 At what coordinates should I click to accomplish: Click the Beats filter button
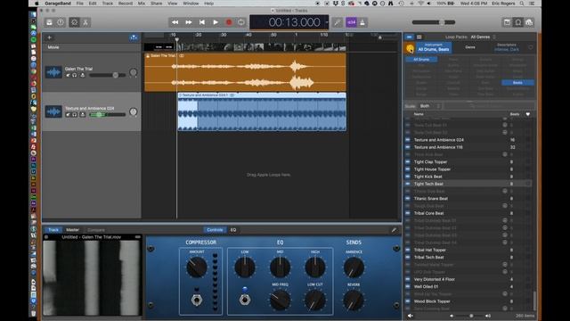point(517,83)
